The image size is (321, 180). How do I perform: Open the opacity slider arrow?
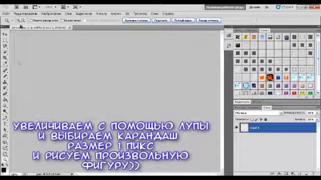(x=317, y=113)
